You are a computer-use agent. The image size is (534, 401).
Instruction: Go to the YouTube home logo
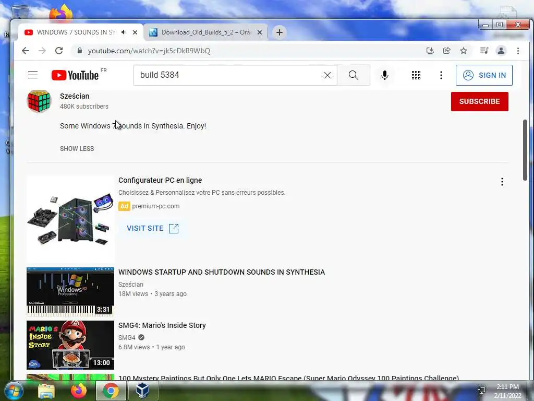coord(75,75)
